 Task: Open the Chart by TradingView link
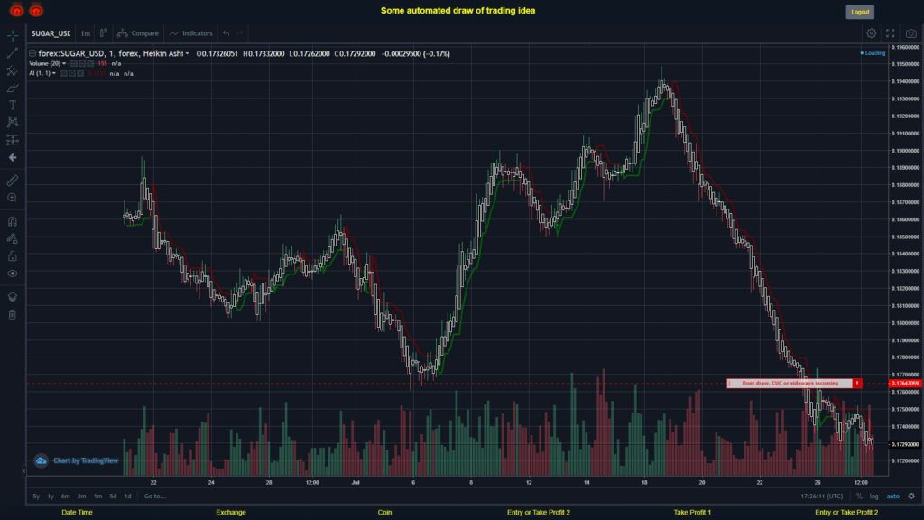click(86, 460)
